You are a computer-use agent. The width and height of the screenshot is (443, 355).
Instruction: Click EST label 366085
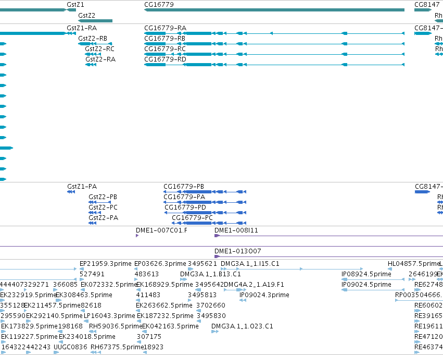tap(65, 284)
